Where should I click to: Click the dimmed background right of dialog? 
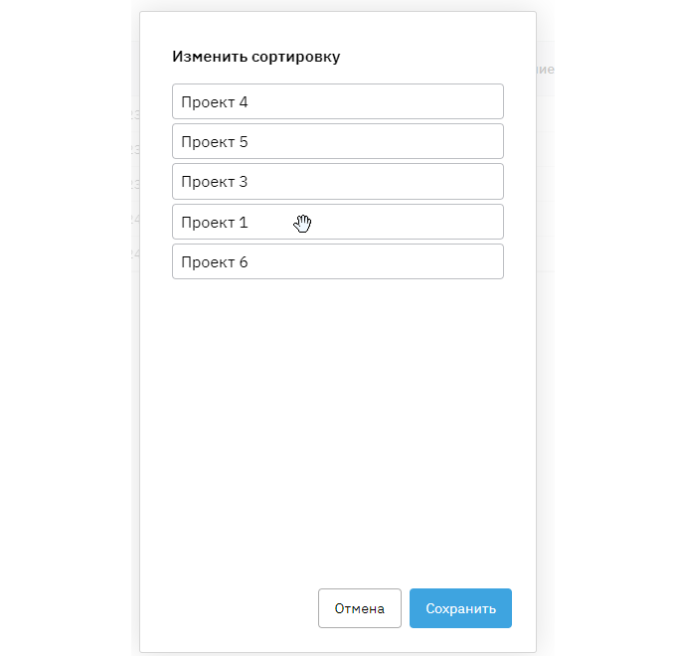pyautogui.click(x=606, y=328)
